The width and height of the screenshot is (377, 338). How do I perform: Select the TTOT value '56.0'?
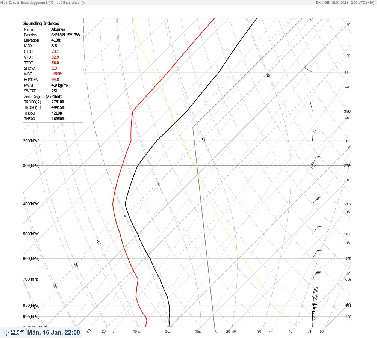(x=55, y=63)
